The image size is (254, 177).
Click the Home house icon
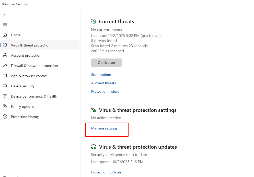point(5,35)
